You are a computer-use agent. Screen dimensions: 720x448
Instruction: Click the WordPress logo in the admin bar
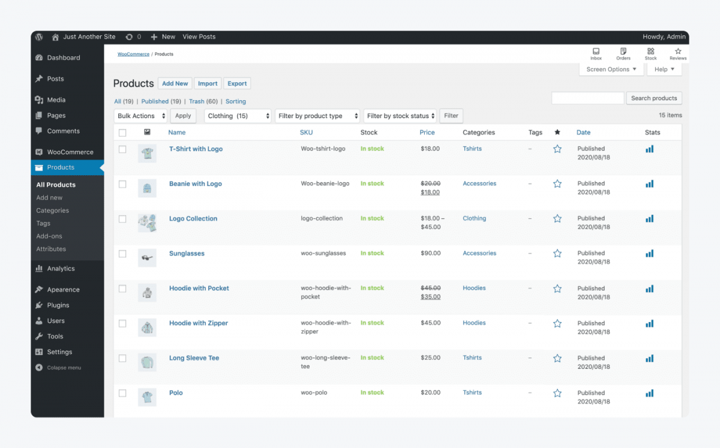click(39, 37)
